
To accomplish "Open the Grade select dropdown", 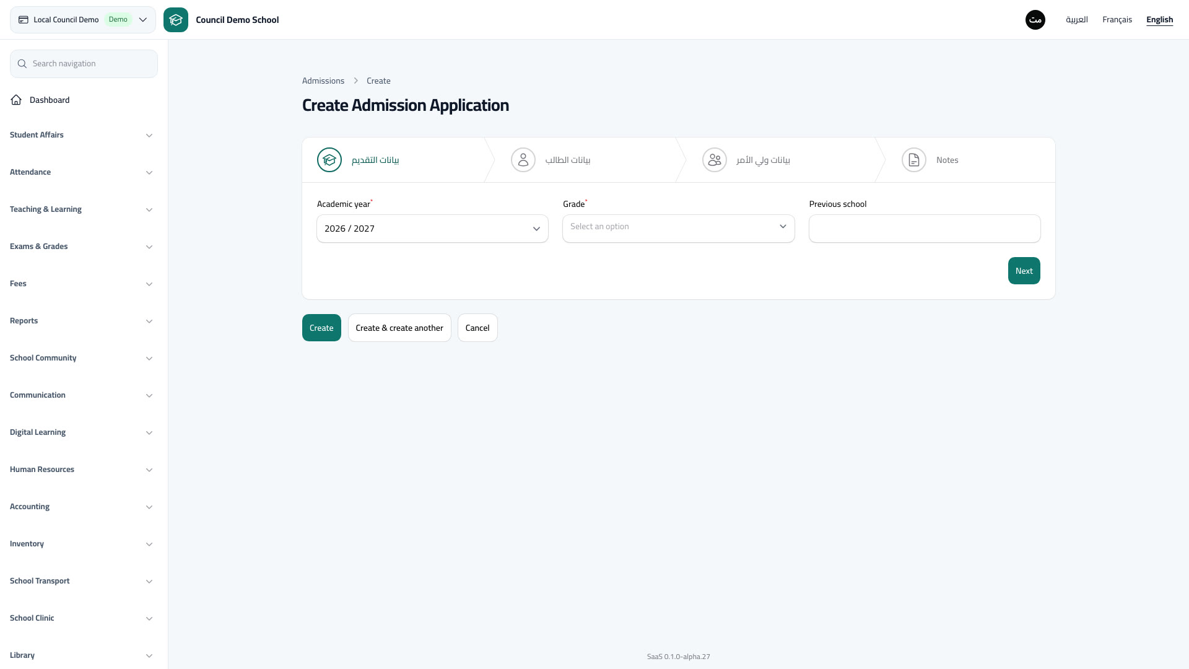I will click(678, 229).
